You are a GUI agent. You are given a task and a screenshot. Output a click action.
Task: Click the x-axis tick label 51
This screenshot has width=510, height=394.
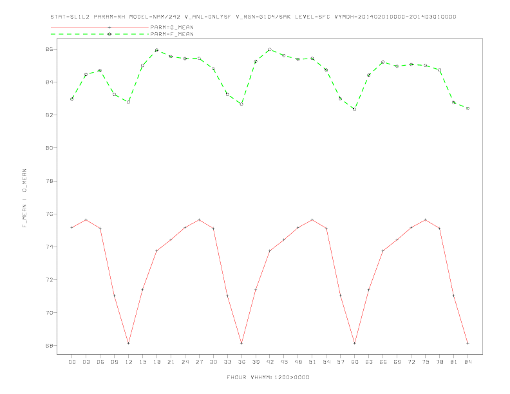(312, 362)
